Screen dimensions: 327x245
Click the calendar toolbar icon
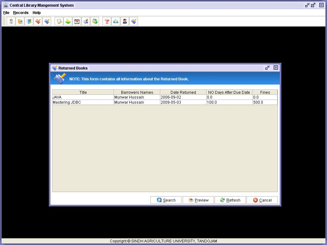pyautogui.click(x=77, y=21)
